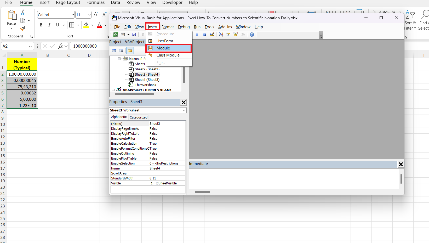Viewport: 429px width, 243px height.
Task: Open the Font size 11 dropdown
Action: click(89, 15)
